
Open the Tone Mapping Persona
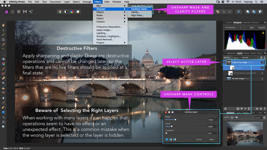coord(25,11)
